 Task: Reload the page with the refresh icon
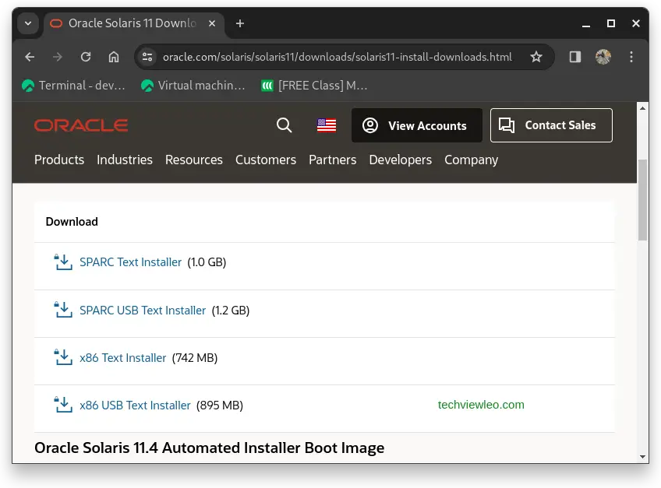pyautogui.click(x=85, y=56)
